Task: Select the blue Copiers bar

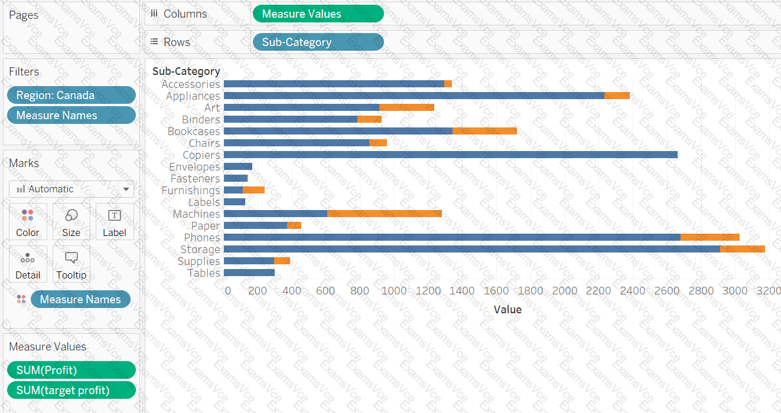Action: [x=451, y=155]
